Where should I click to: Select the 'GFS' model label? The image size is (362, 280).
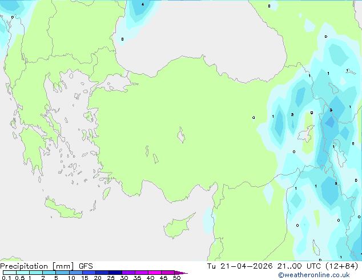pyautogui.click(x=86, y=266)
